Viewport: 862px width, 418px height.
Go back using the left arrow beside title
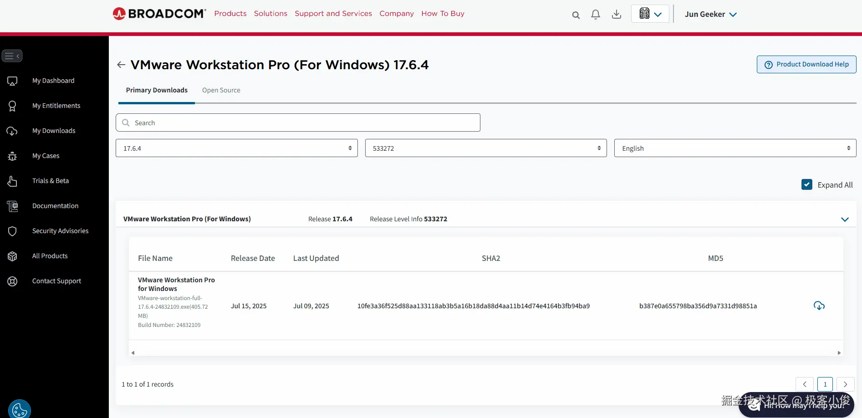click(121, 65)
